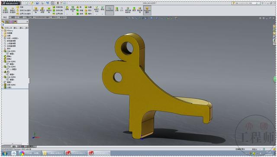Open the Fillet tool dropdown arrow
Viewport: 277px width, 157px height.
(x=67, y=14)
